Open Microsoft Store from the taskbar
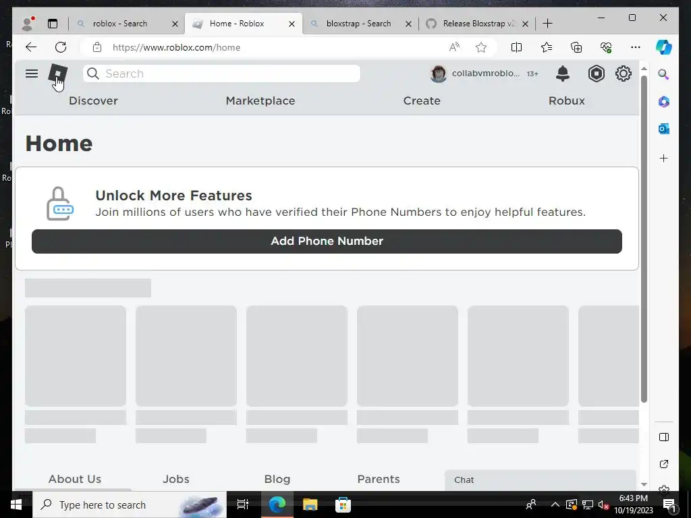Image resolution: width=691 pixels, height=518 pixels. [343, 505]
